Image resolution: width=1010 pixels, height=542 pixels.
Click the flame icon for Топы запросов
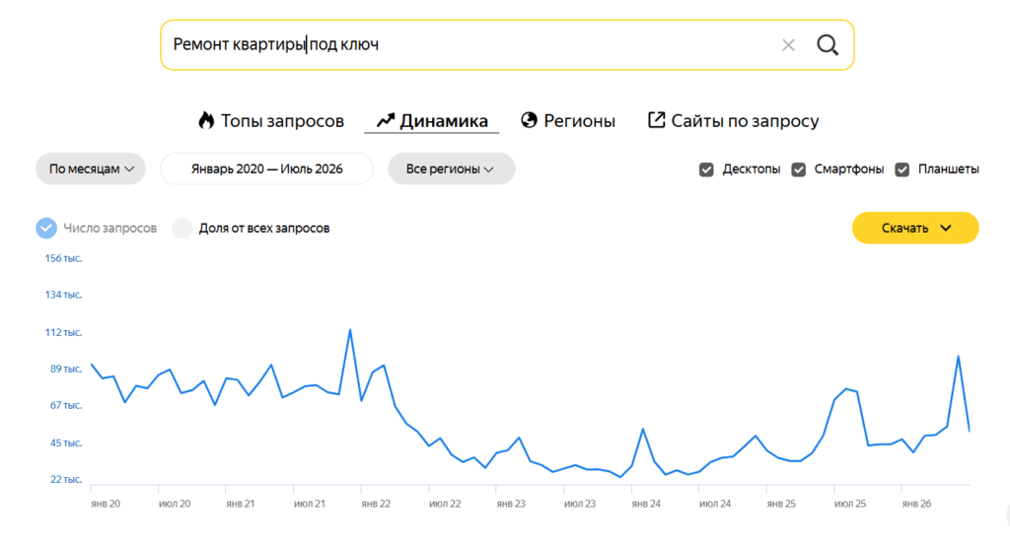tap(206, 120)
